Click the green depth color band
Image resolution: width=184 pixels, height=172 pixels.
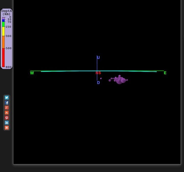3,24
